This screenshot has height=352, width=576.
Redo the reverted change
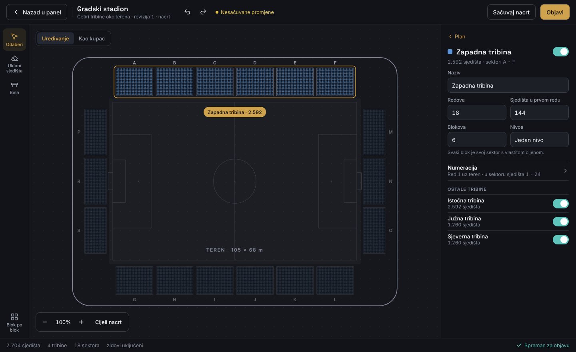pyautogui.click(x=203, y=12)
